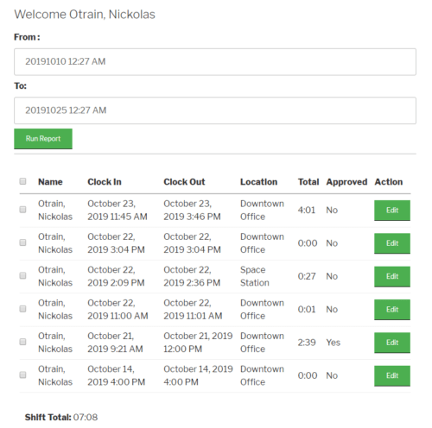
Task: Click the Clock In column header
Action: (x=105, y=182)
